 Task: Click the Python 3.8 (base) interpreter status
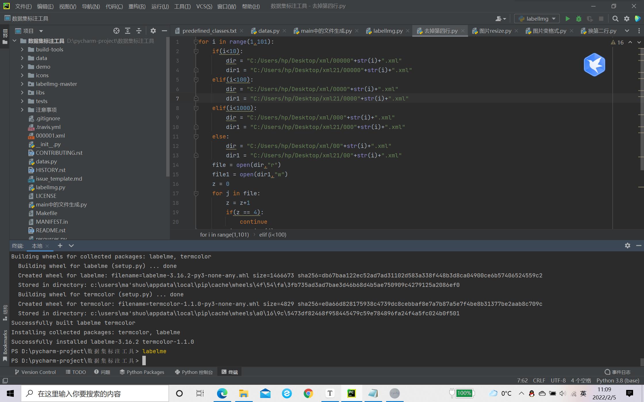[x=618, y=380]
